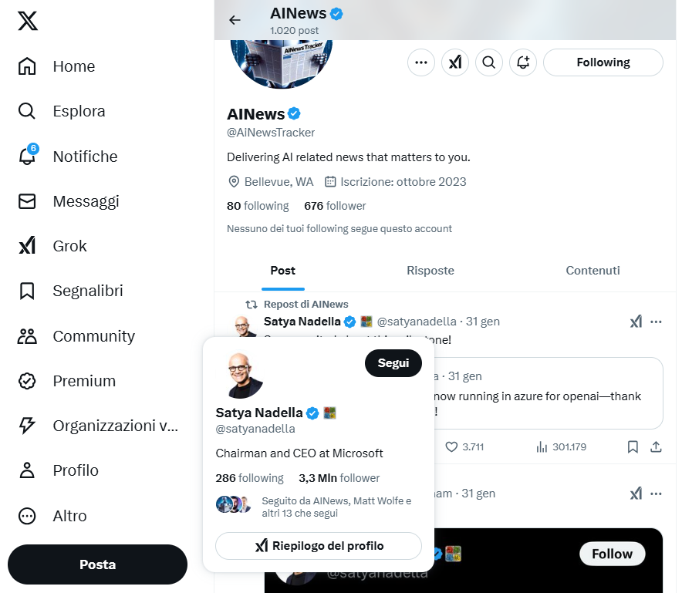Screen dimensions: 682x593
Task: Open more options on first post
Action: point(656,322)
